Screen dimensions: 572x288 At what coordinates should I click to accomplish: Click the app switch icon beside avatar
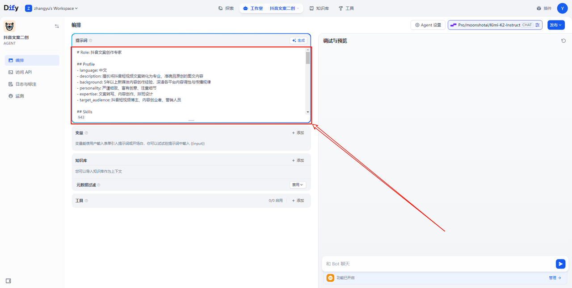[x=57, y=26]
